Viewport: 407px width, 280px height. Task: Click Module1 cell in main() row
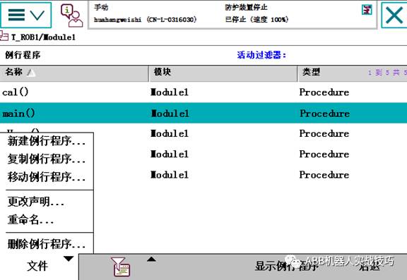pyautogui.click(x=170, y=114)
